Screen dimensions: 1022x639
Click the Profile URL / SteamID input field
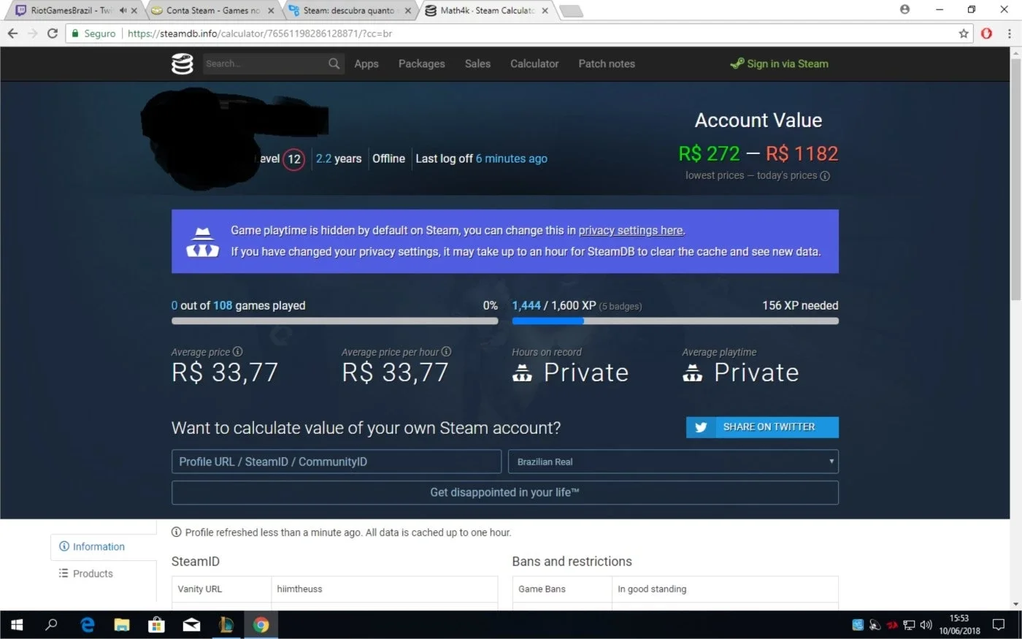coord(336,462)
